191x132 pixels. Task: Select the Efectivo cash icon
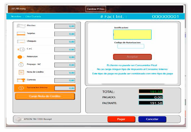click(21, 26)
